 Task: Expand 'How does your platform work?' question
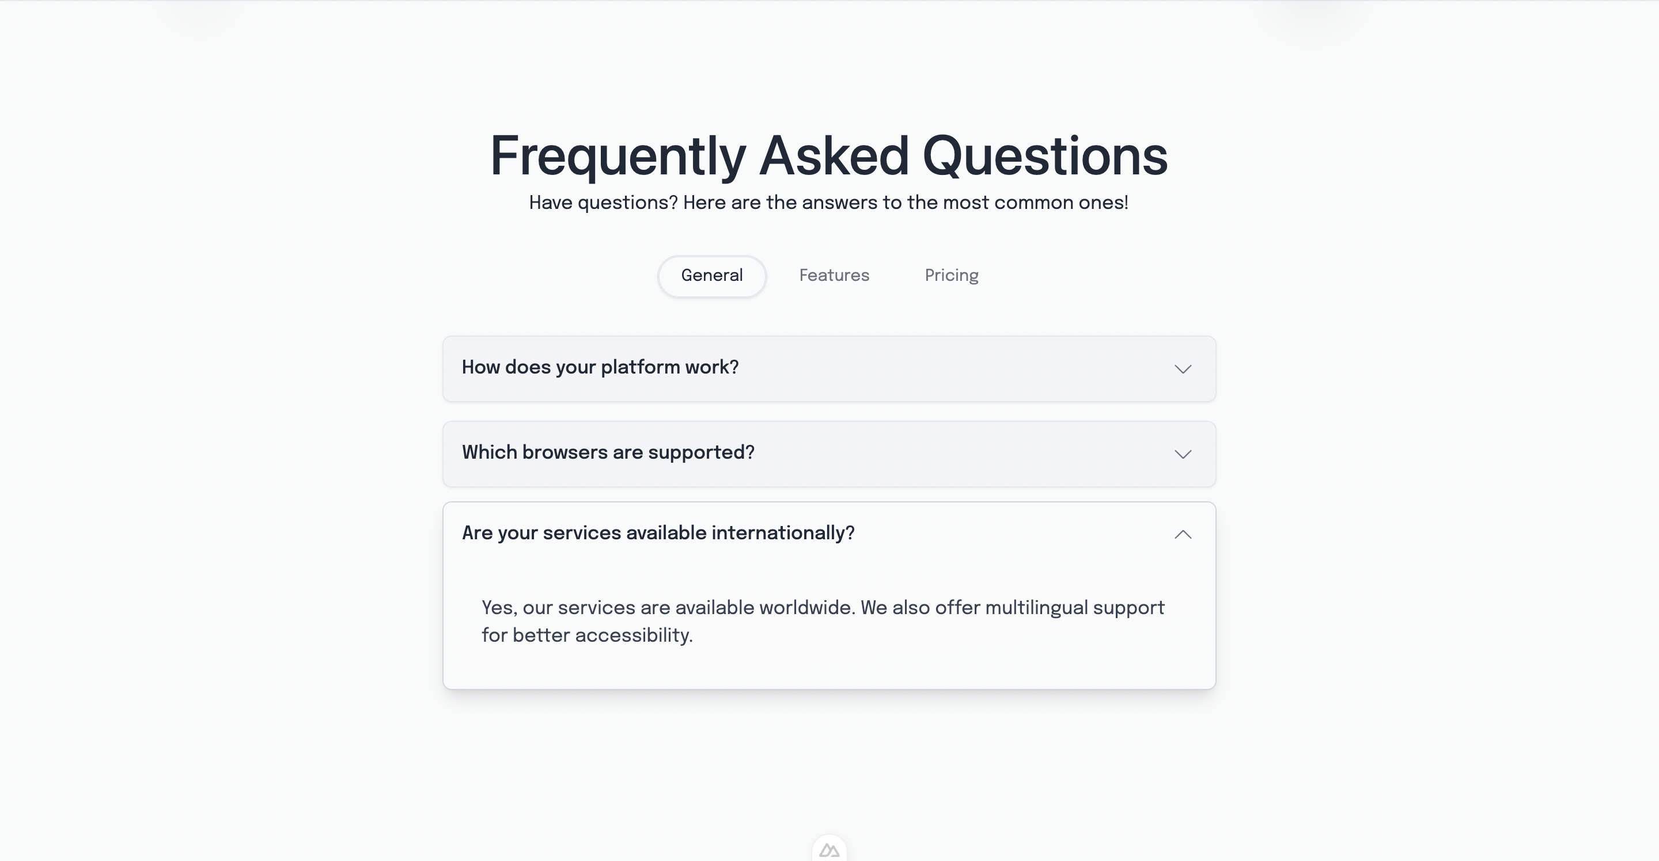tap(829, 369)
